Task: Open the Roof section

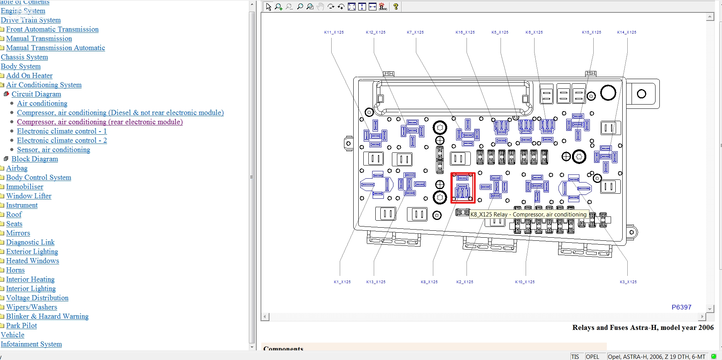Action: pyautogui.click(x=14, y=215)
